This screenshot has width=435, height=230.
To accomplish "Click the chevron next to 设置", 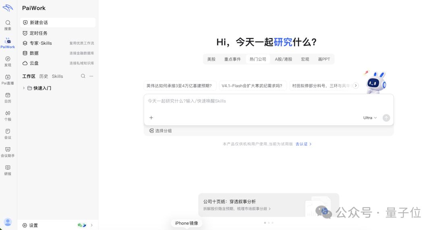I will 91,225.
